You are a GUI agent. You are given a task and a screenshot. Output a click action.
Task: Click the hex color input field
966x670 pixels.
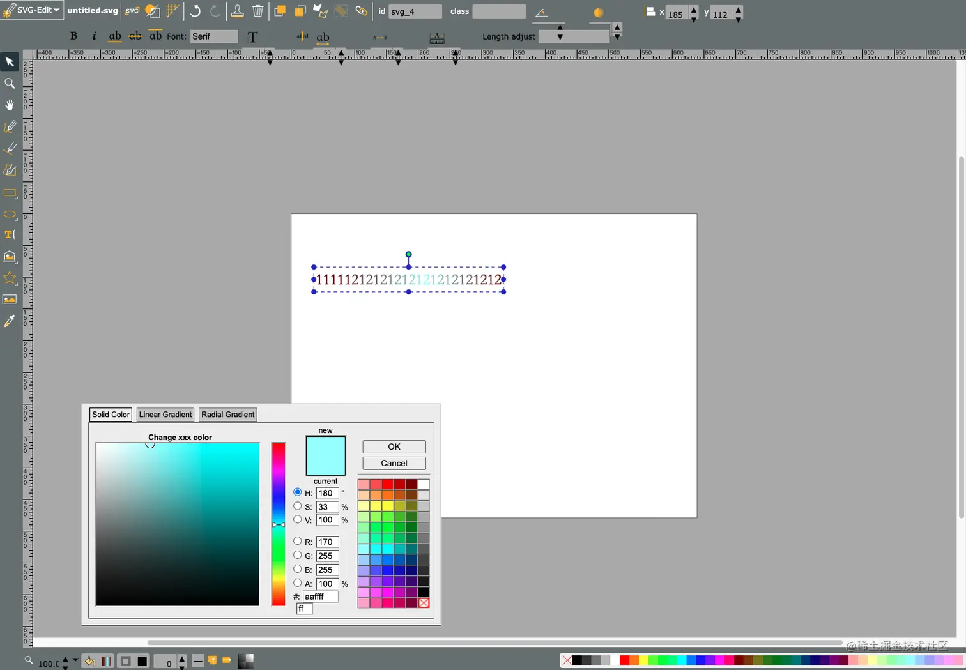pyautogui.click(x=320, y=597)
